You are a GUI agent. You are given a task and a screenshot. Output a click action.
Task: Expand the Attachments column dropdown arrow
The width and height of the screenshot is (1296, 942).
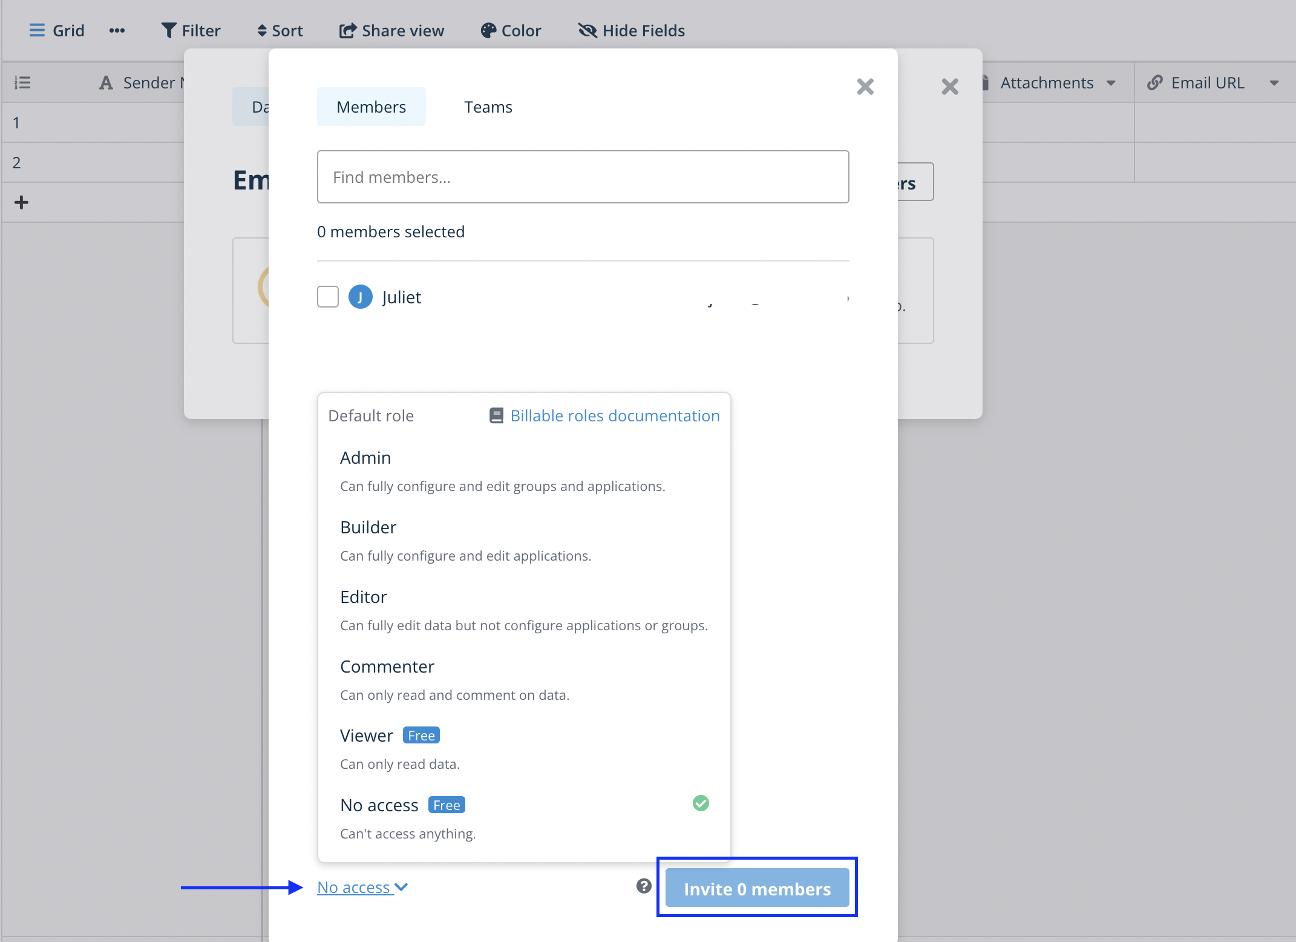pyautogui.click(x=1111, y=83)
